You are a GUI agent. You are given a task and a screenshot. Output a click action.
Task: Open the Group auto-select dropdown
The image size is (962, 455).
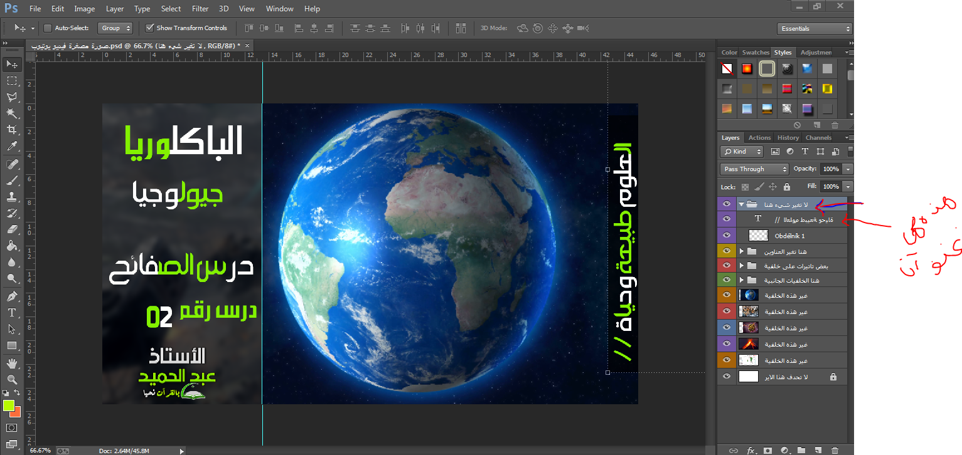116,28
